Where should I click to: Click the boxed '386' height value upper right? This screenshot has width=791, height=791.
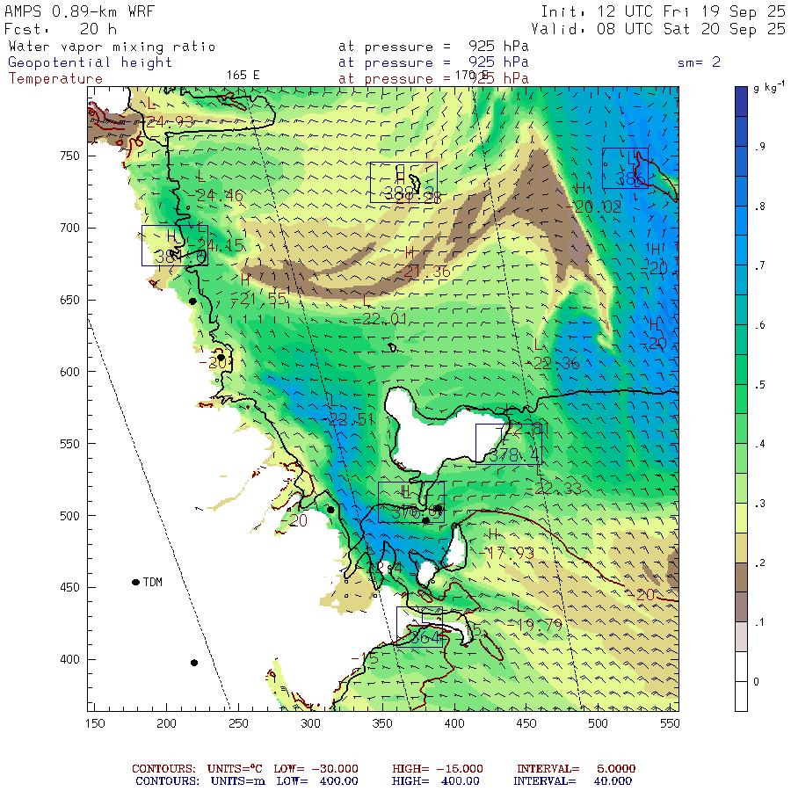[630, 178]
